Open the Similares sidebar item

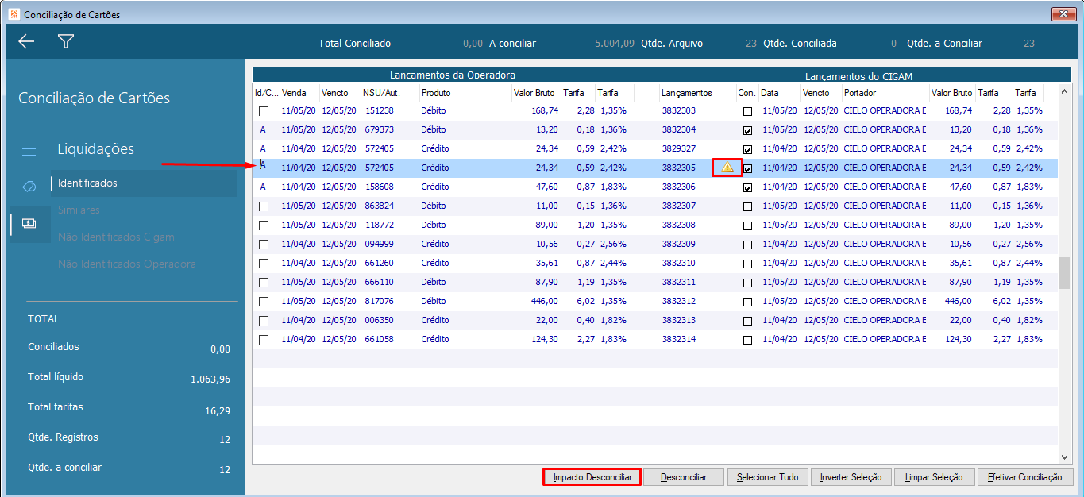click(x=79, y=210)
